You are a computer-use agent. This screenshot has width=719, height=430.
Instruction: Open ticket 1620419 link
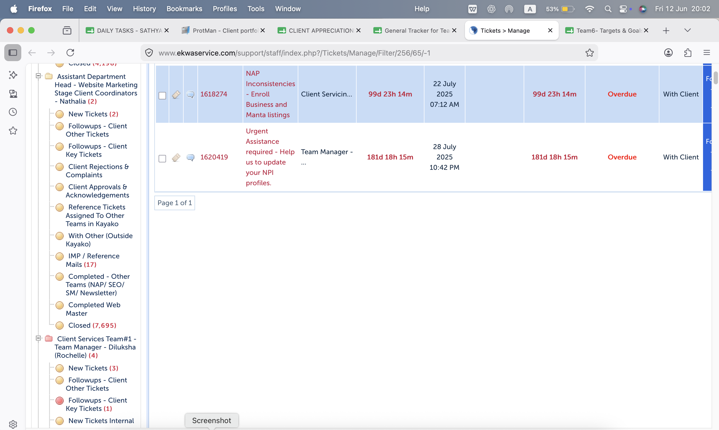point(214,157)
